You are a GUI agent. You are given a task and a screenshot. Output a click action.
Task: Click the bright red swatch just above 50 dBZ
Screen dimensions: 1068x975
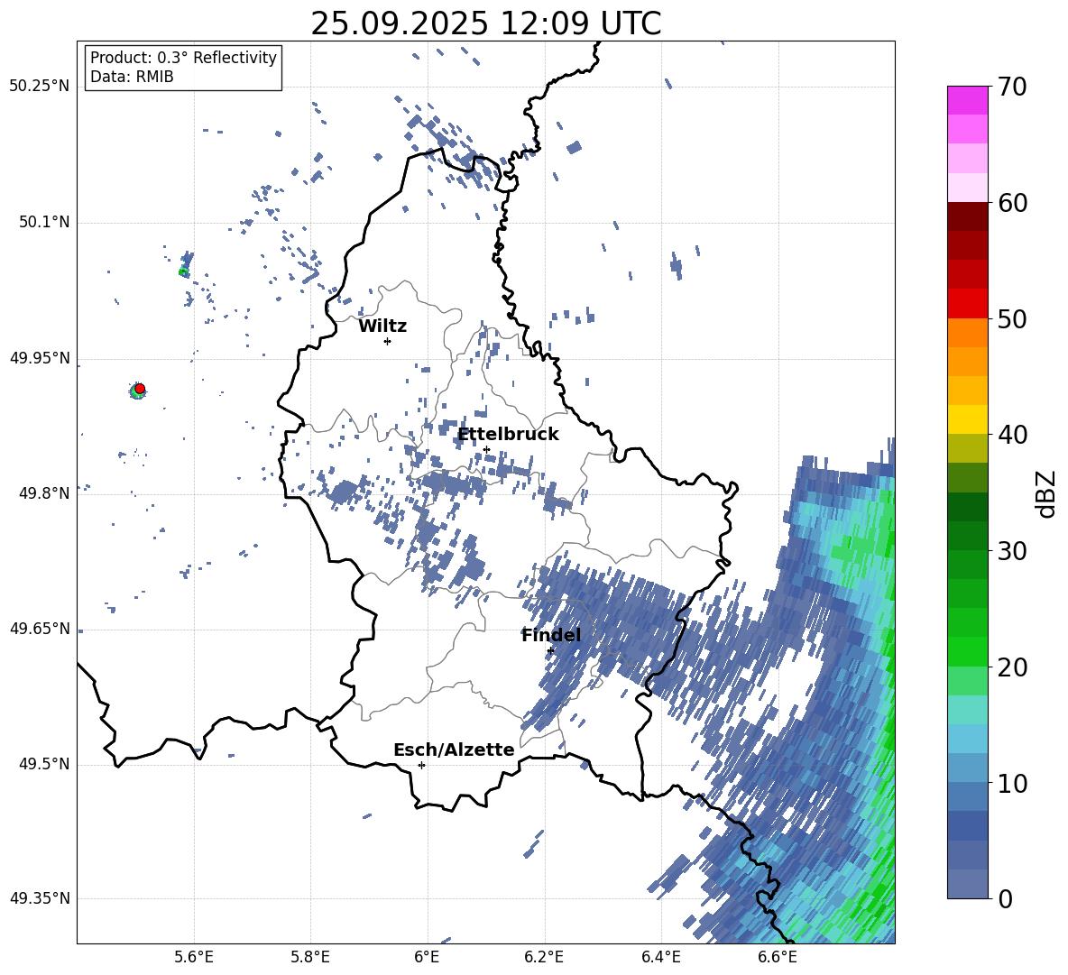967,304
